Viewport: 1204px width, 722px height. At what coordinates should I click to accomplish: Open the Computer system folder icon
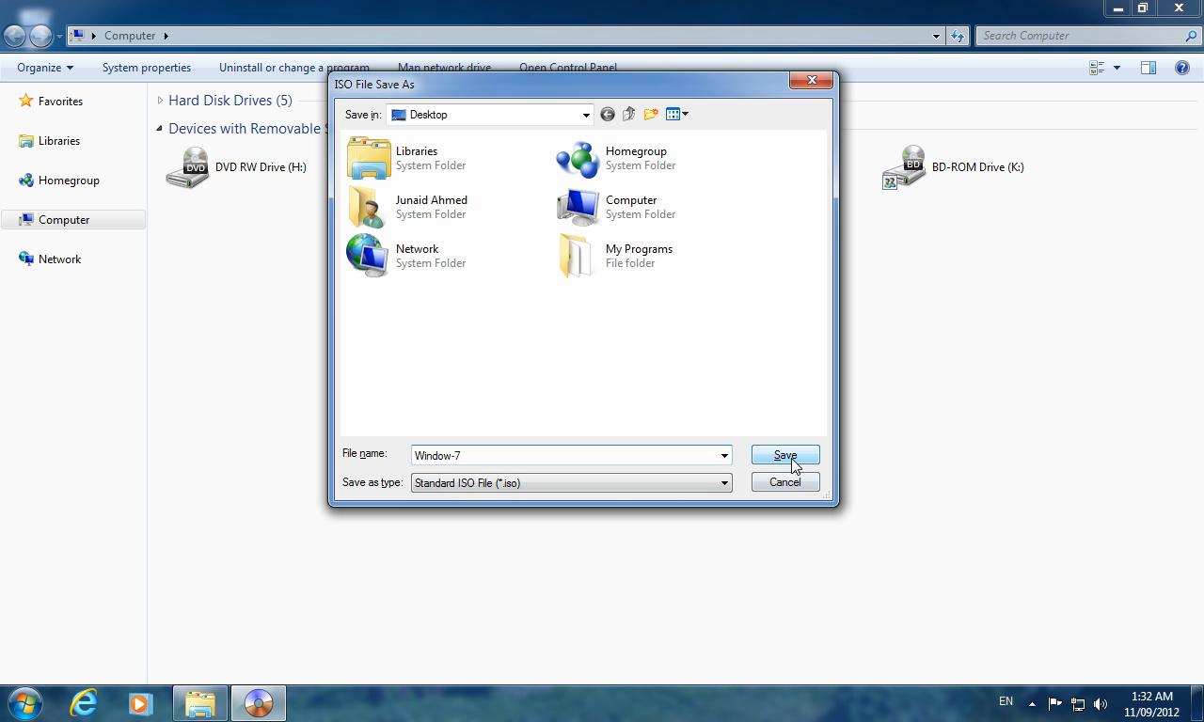(x=578, y=207)
